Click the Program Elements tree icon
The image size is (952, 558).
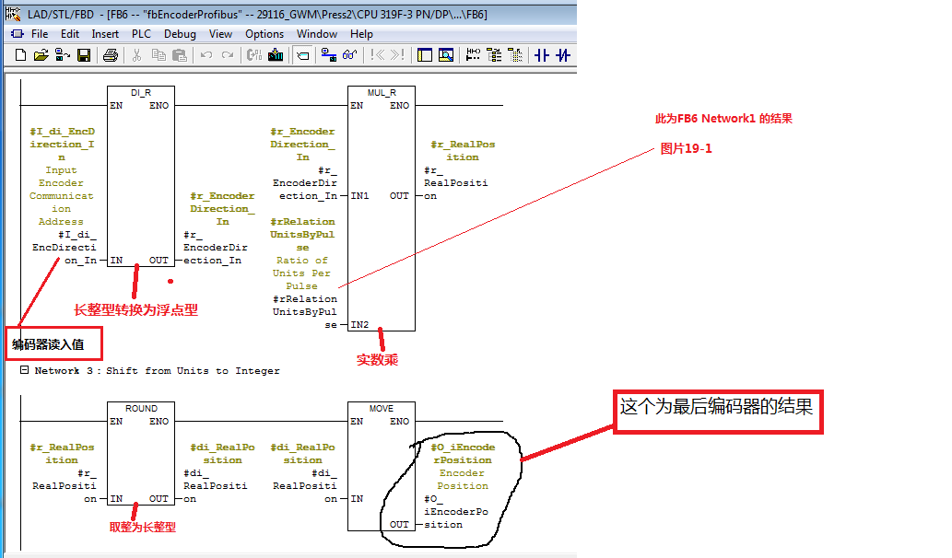pyautogui.click(x=494, y=55)
